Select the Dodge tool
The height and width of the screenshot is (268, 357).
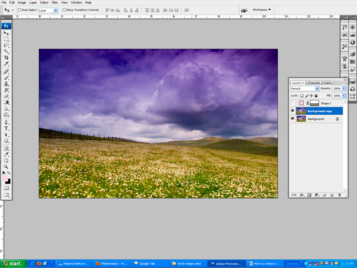pos(7,115)
